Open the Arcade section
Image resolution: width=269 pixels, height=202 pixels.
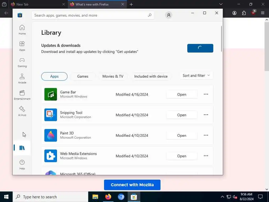22,79
